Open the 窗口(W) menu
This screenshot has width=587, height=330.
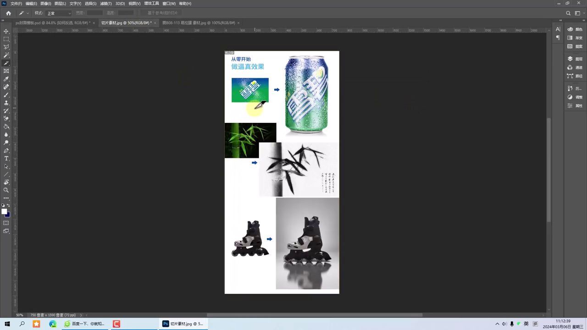click(x=169, y=4)
